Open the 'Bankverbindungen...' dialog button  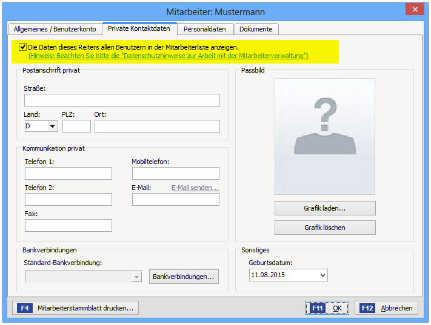tap(184, 277)
